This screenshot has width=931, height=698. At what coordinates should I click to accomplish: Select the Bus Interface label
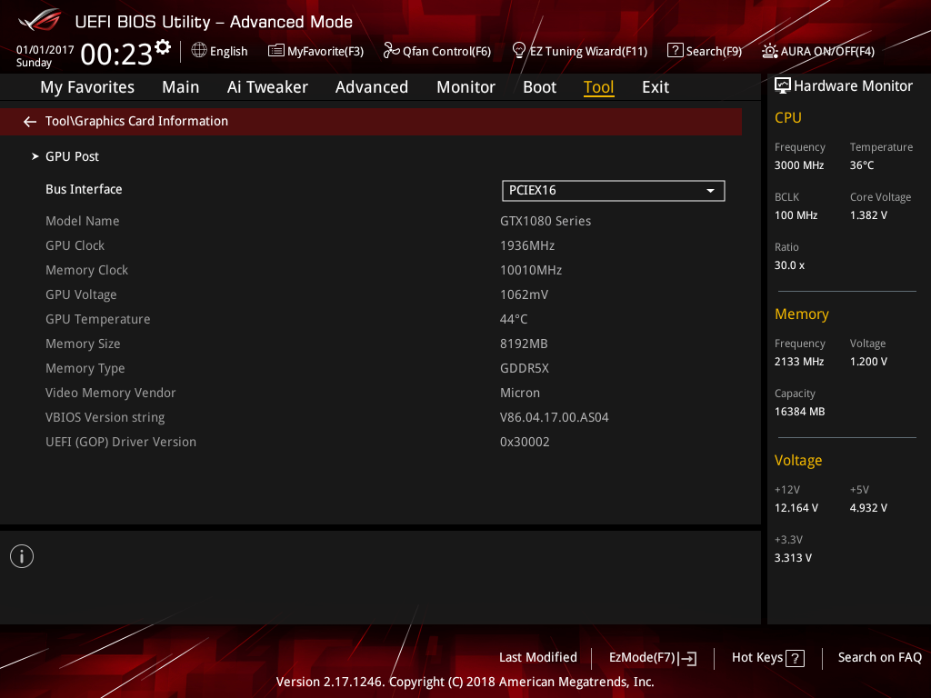click(x=84, y=189)
